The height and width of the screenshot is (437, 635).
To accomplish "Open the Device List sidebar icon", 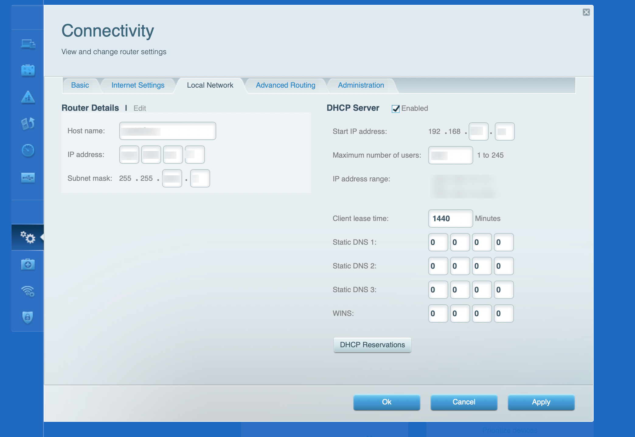I will [28, 44].
